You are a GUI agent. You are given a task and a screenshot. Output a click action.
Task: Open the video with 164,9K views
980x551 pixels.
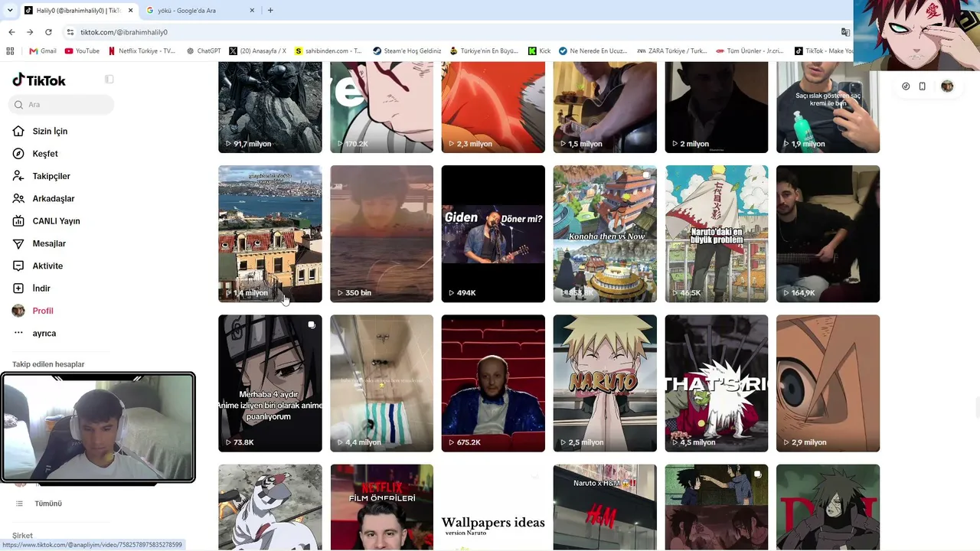click(x=828, y=233)
